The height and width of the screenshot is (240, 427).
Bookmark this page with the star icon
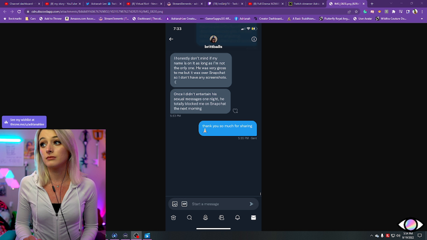[356, 12]
